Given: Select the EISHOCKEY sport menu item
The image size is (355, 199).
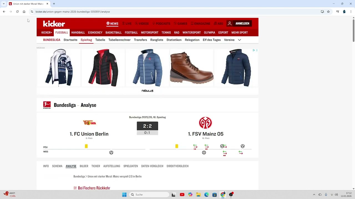Looking at the screenshot, I should point(95,33).
